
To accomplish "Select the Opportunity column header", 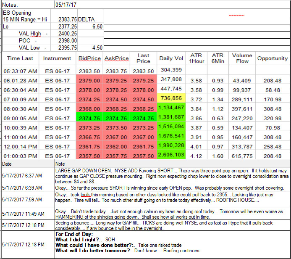I will (x=273, y=58).
